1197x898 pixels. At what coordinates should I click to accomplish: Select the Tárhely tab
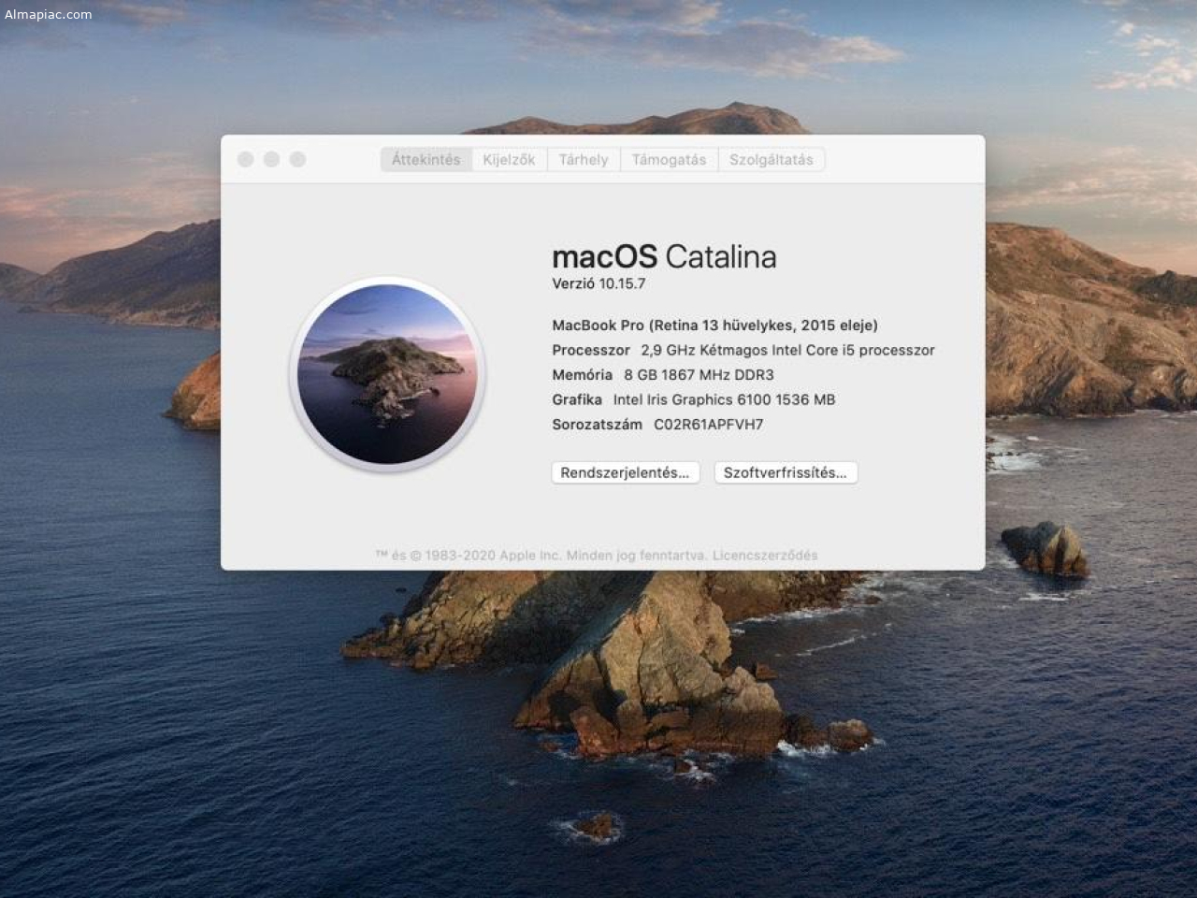tap(584, 160)
